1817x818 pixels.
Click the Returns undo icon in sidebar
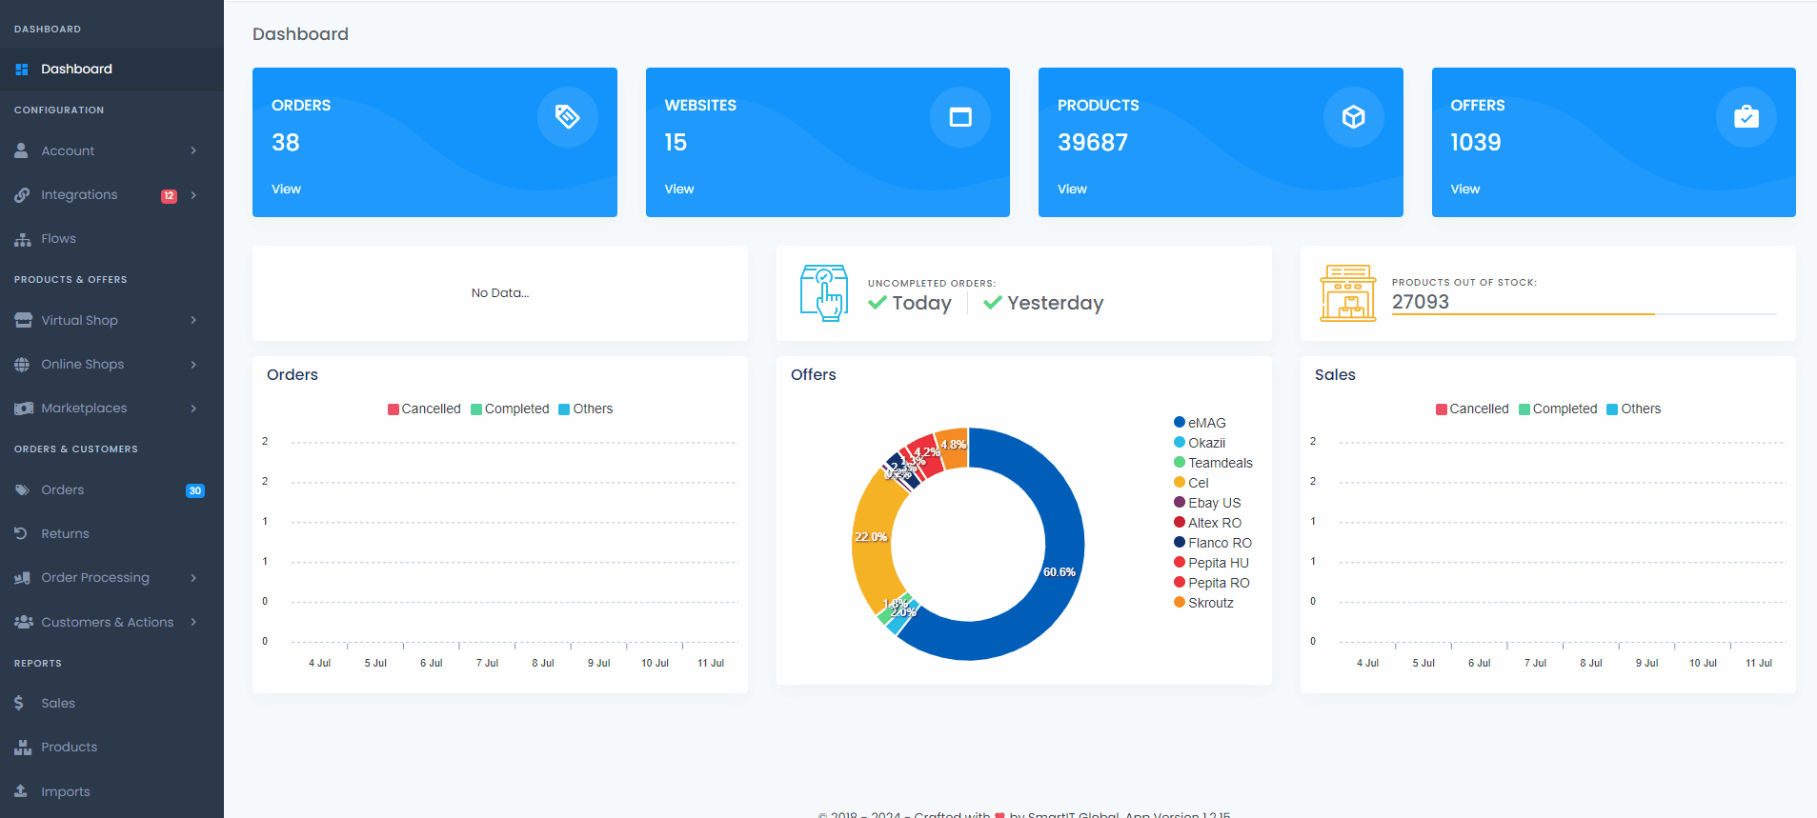21,533
